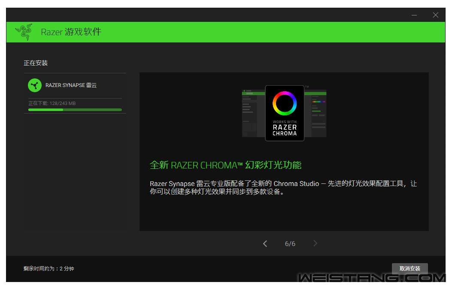Click the 正在安装 section label
Screen dimensions: 452x288
click(x=36, y=63)
